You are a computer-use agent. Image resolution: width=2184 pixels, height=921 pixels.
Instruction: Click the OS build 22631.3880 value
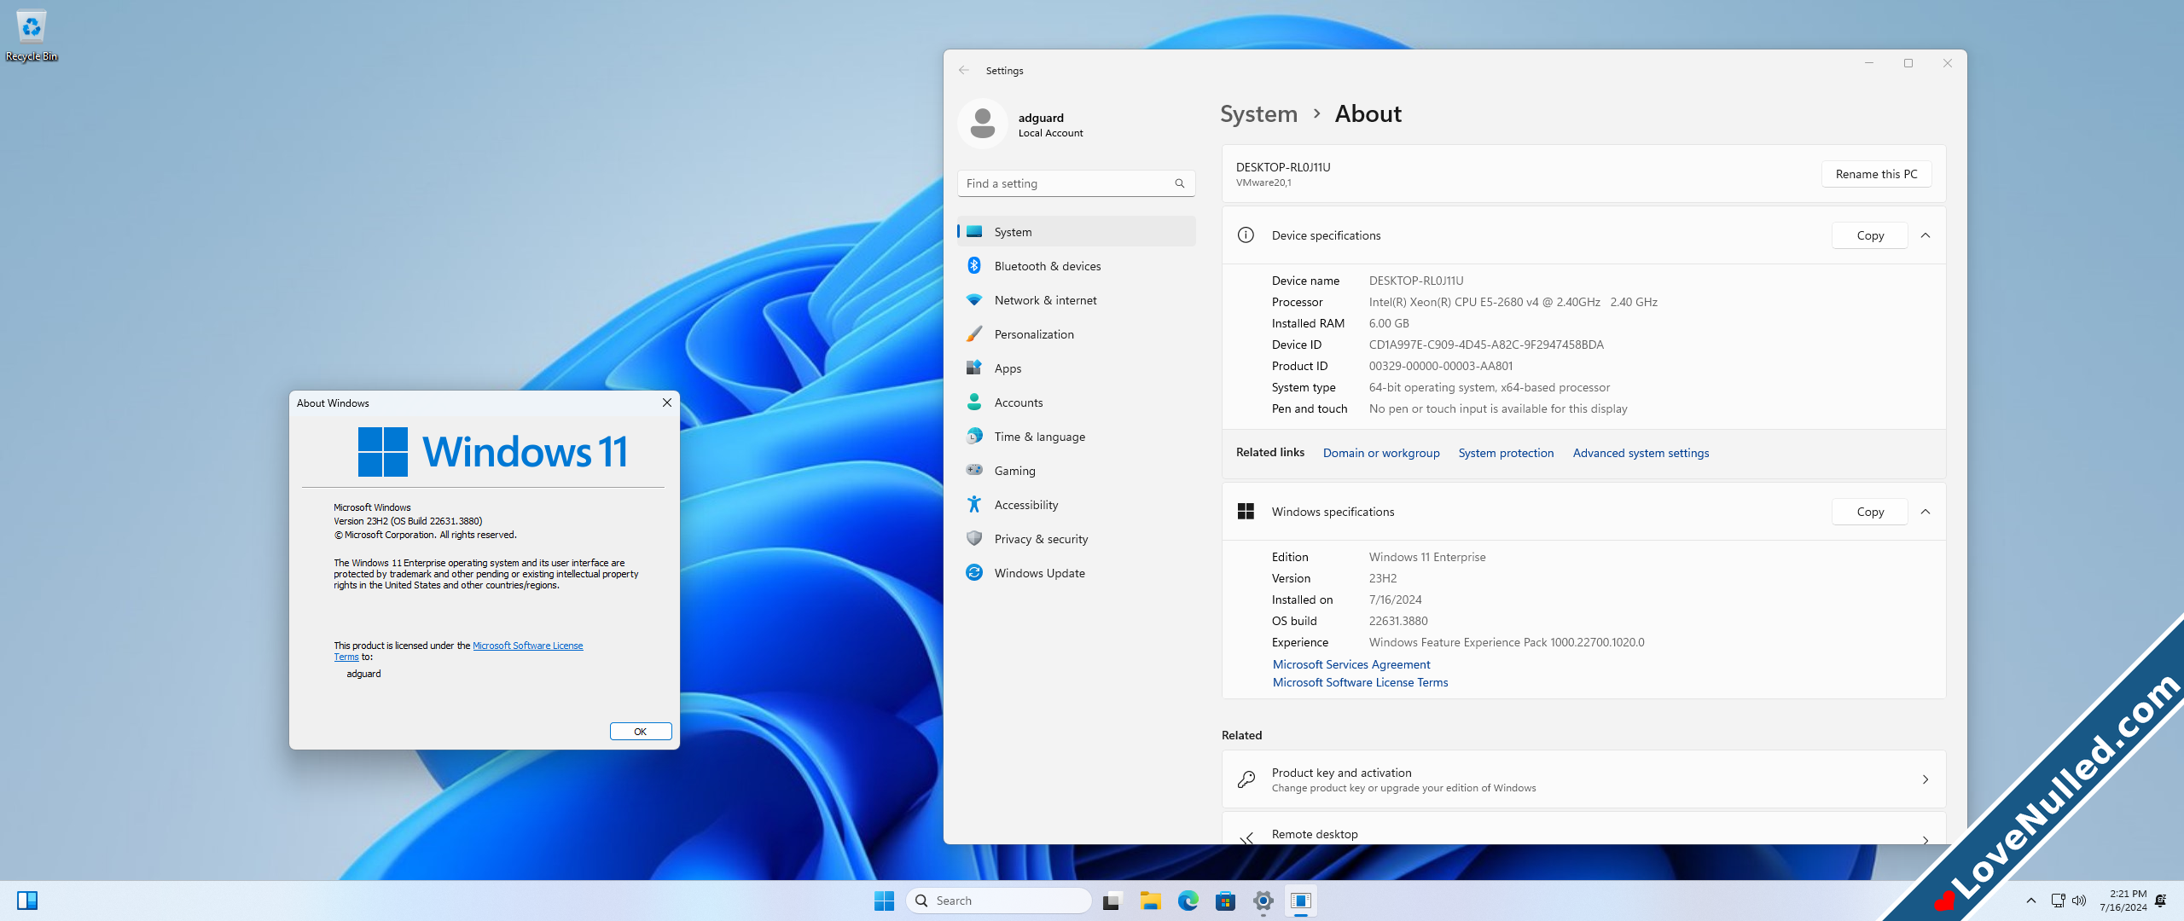[1398, 621]
